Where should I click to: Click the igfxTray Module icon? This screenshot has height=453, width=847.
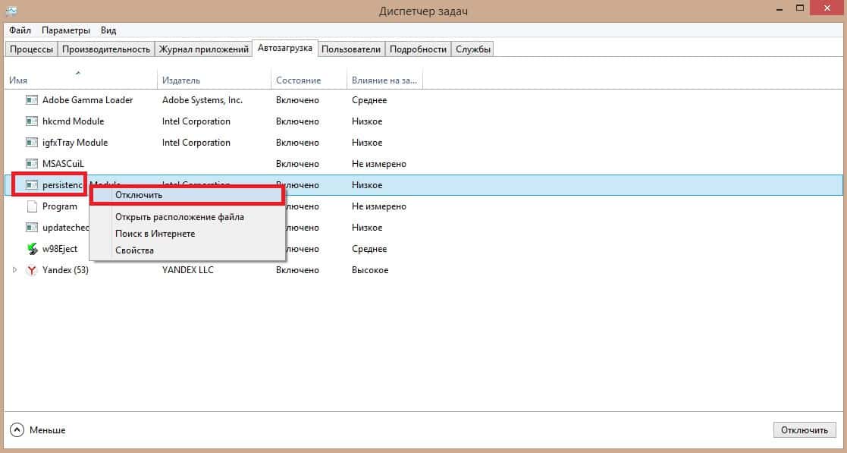[31, 143]
